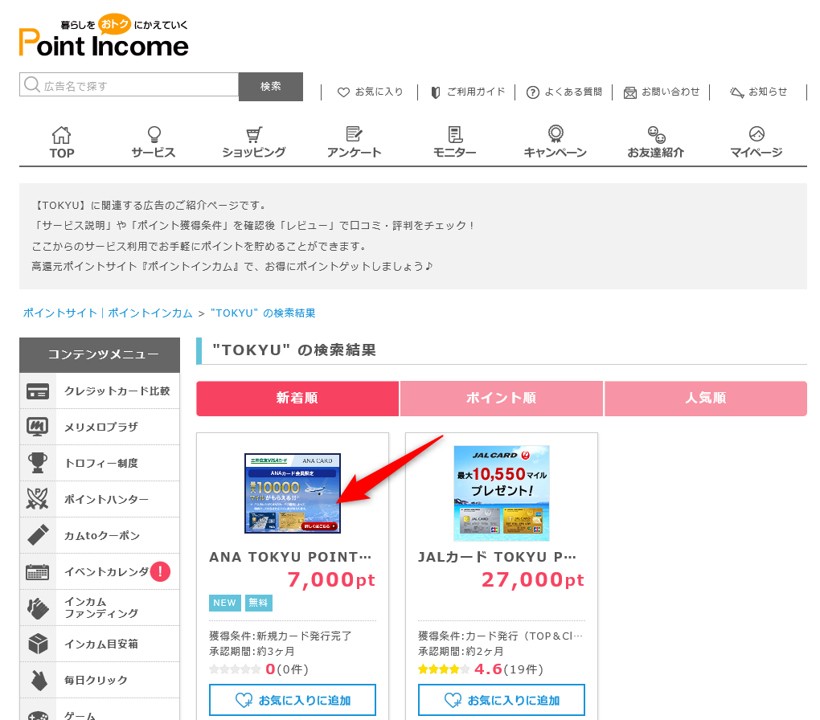Open メリメロプラザ in the sidebar
The width and height of the screenshot is (820, 720).
pos(100,427)
